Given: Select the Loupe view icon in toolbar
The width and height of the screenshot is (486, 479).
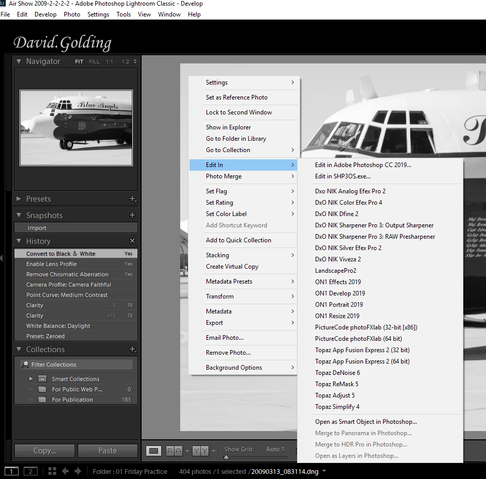Looking at the screenshot, I should click(x=154, y=451).
